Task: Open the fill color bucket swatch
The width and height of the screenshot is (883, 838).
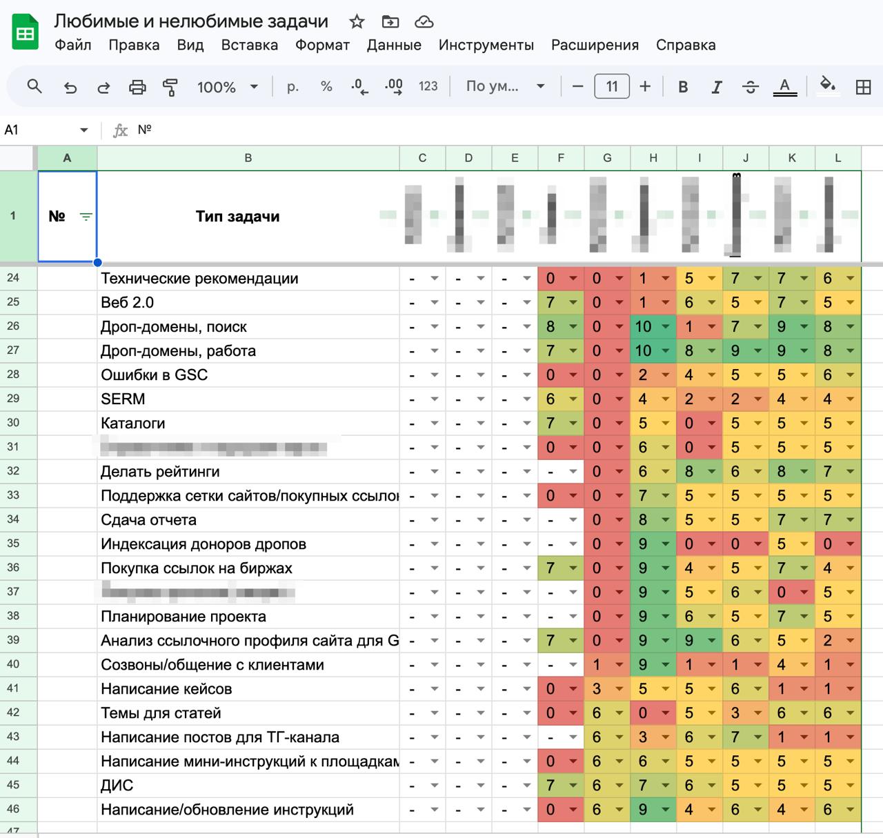Action: 827,87
